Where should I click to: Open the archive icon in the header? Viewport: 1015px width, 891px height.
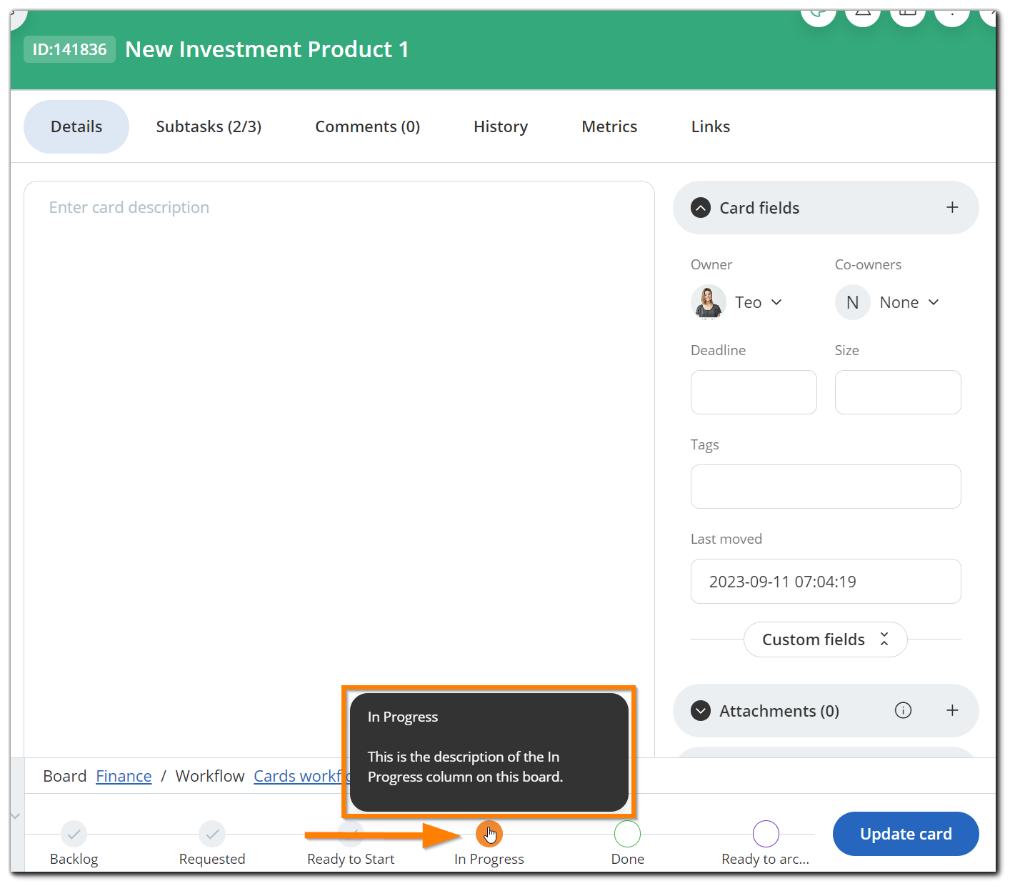tap(908, 14)
